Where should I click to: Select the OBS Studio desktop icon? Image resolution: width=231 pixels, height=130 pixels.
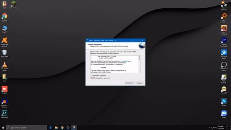224,66
